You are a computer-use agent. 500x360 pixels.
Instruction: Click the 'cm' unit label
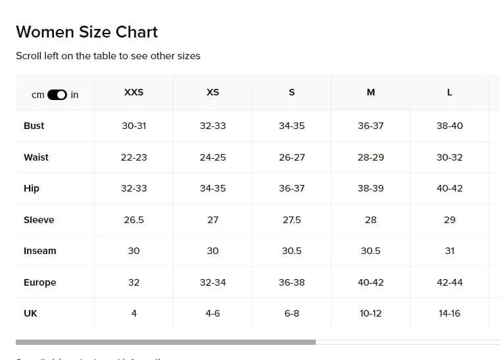(37, 95)
